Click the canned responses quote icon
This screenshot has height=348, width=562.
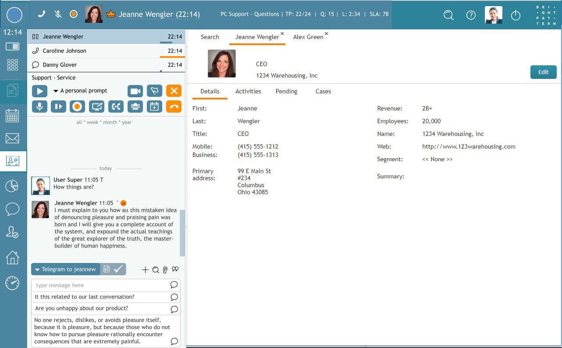175,269
